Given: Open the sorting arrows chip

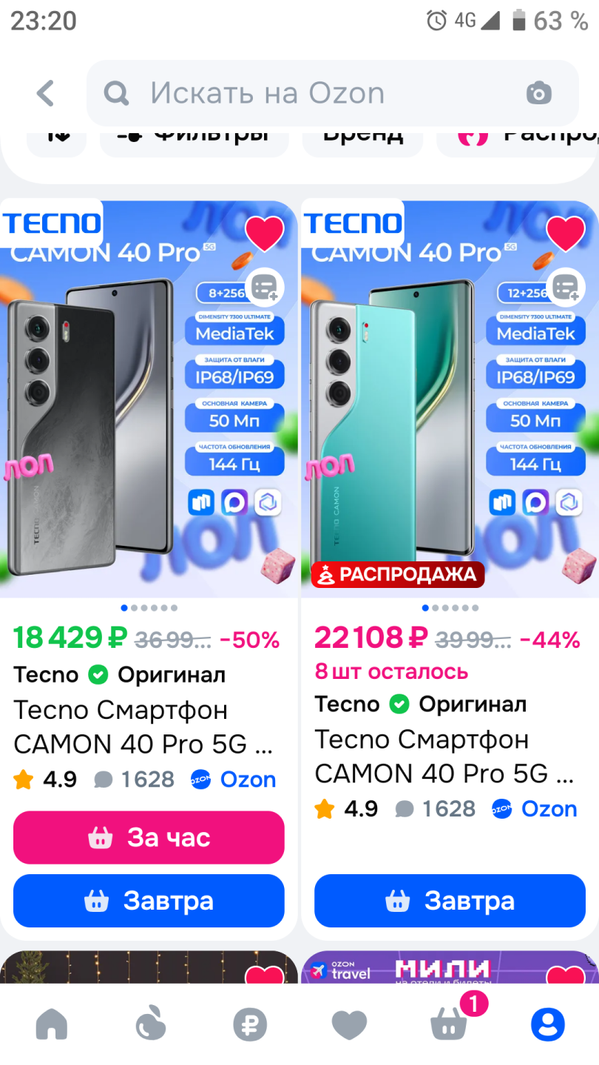Looking at the screenshot, I should tap(57, 138).
